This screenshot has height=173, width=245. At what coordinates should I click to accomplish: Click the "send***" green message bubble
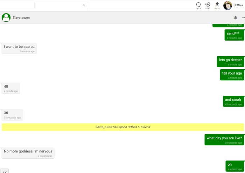tap(234, 35)
